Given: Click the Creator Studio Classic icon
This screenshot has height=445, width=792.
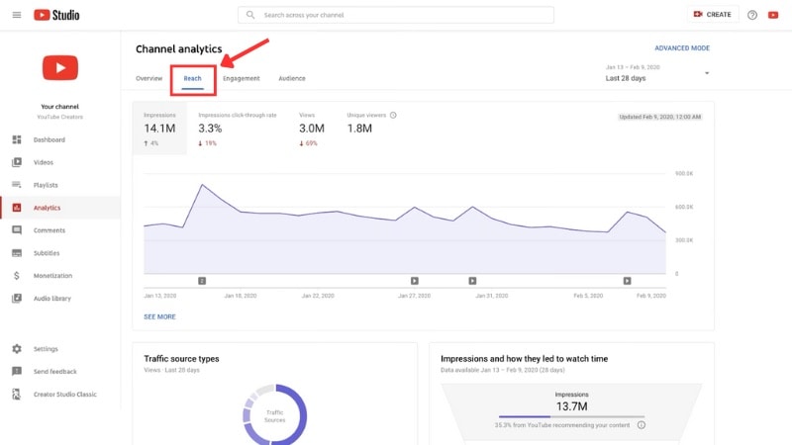Looking at the screenshot, I should 17,394.
